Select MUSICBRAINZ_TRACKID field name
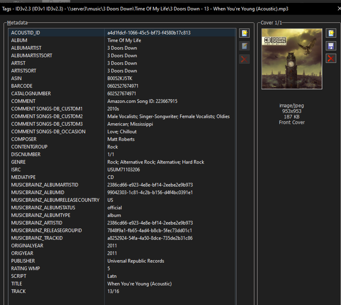Image resolution: width=341 pixels, height=305 pixels. coord(37,238)
